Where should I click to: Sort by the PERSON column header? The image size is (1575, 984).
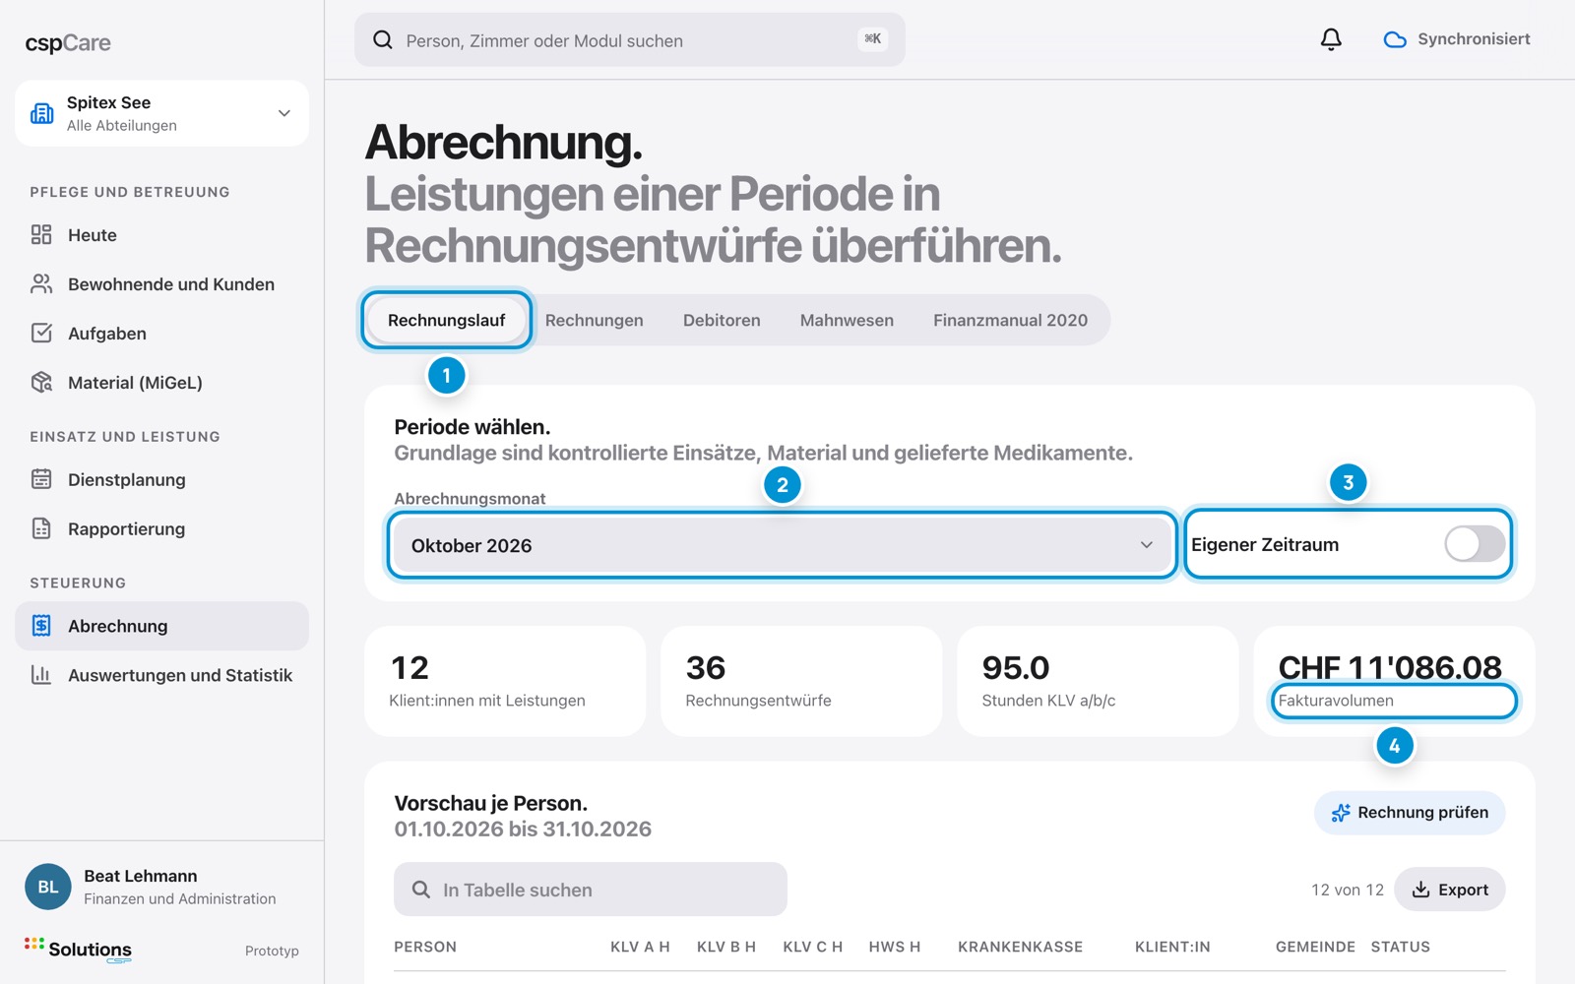coord(425,947)
